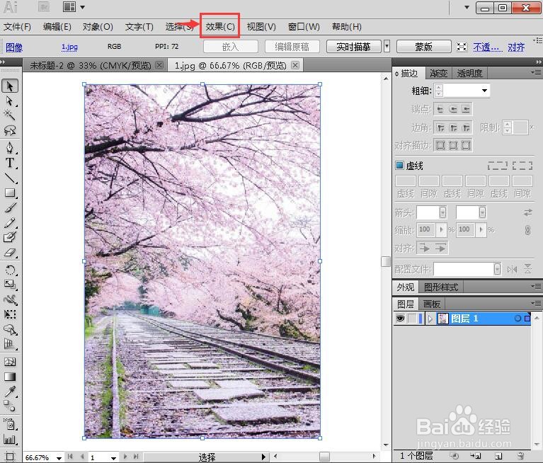Screen dimensions: 543x463
Task: Open the 描边 panel options menu
Action: [536, 72]
